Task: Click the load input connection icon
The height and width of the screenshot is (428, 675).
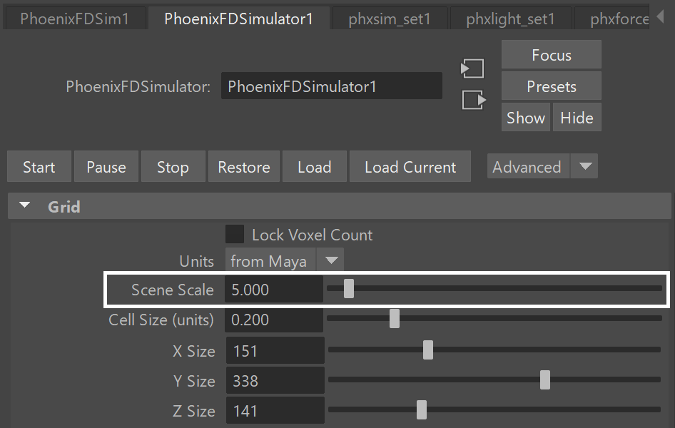Action: point(472,68)
